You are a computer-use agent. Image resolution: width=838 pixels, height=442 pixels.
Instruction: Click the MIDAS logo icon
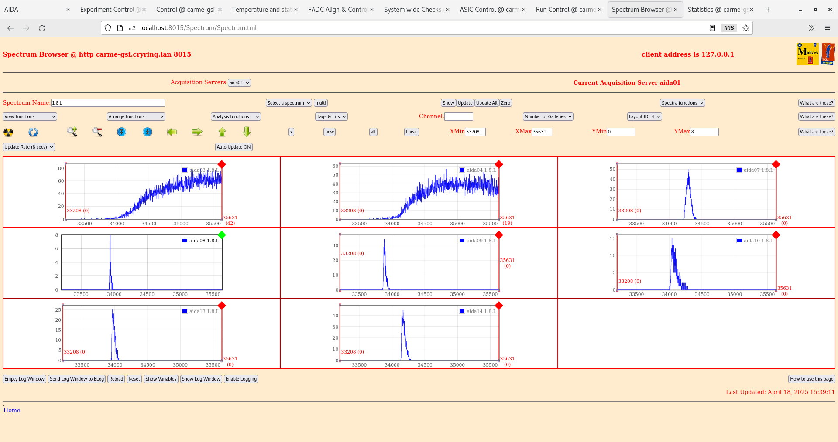[807, 54]
